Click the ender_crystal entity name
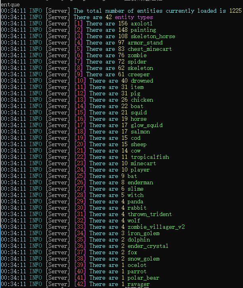Screen dimensions: 243x288 click(x=148, y=246)
